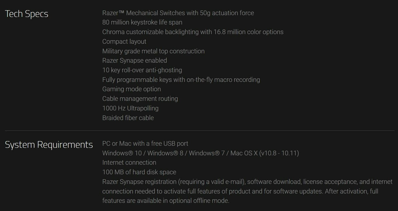The height and width of the screenshot is (211, 398).
Task: Click the PC or Mac with free USB port line
Action: [x=145, y=144]
